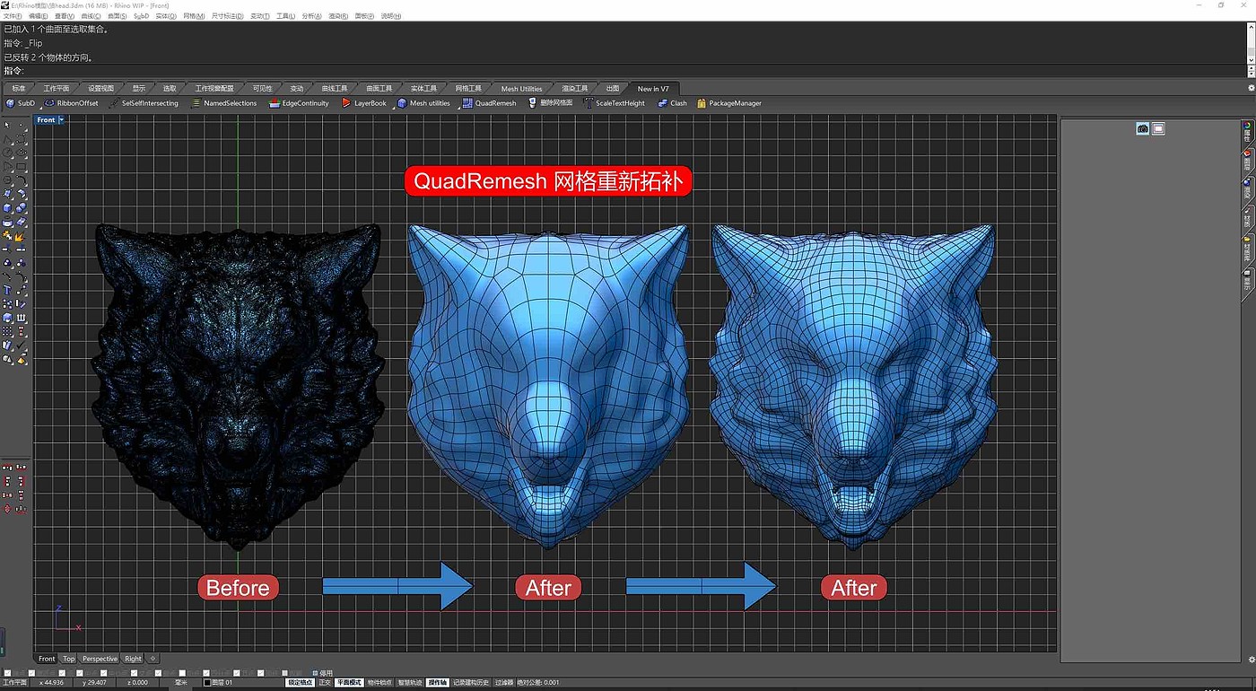
Task: Check the 停用 osnap disable checkbox
Action: coord(315,672)
